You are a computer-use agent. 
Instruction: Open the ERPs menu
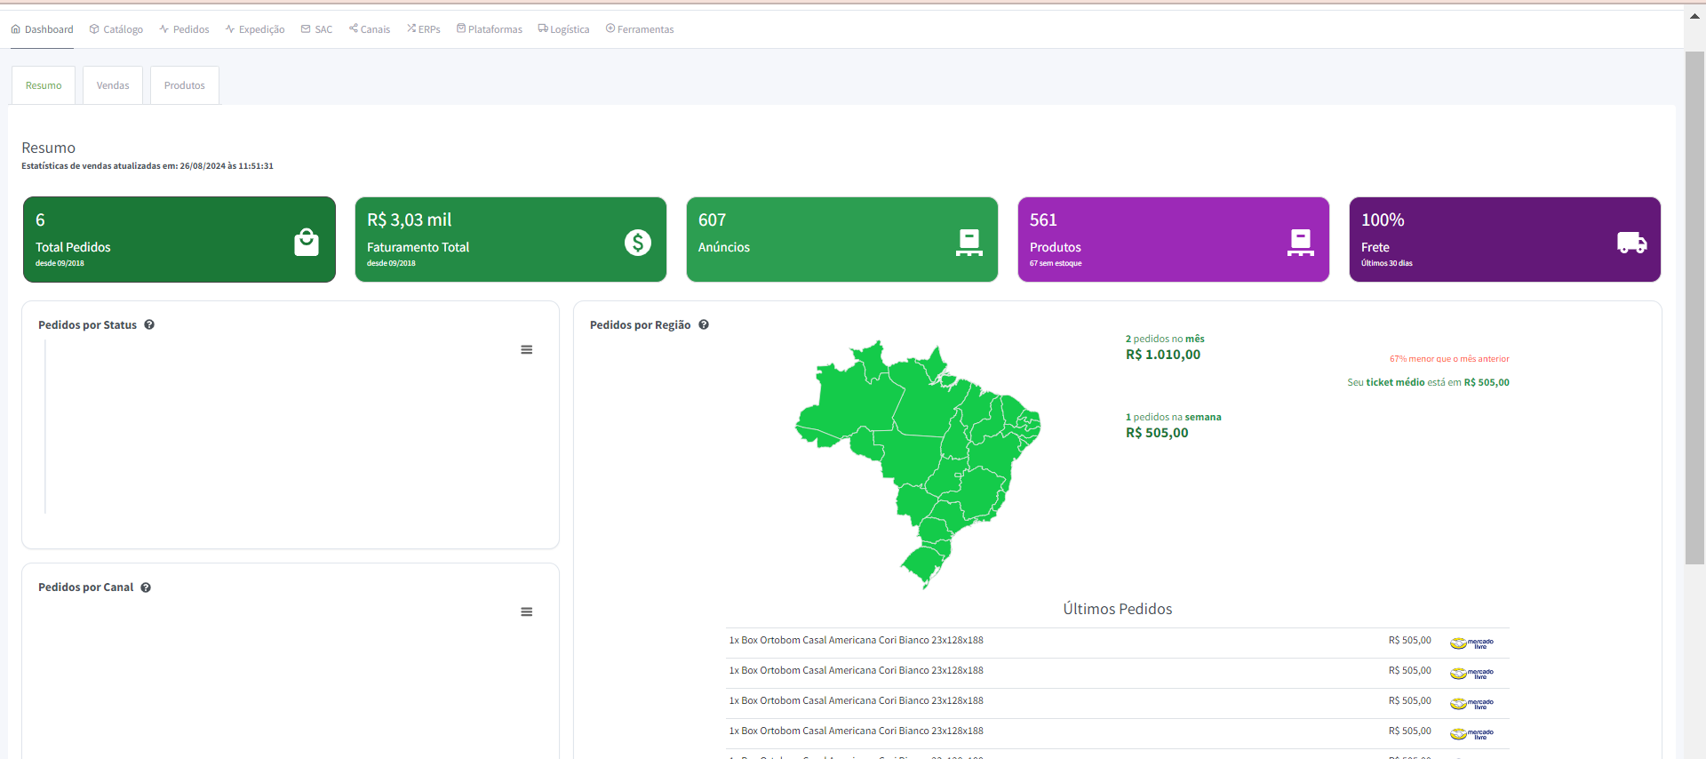424,29
